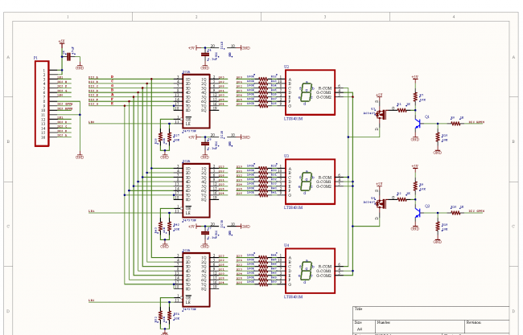Screen dimensions: 523x335
Task: Select transistor Q2
Action: click(418, 212)
